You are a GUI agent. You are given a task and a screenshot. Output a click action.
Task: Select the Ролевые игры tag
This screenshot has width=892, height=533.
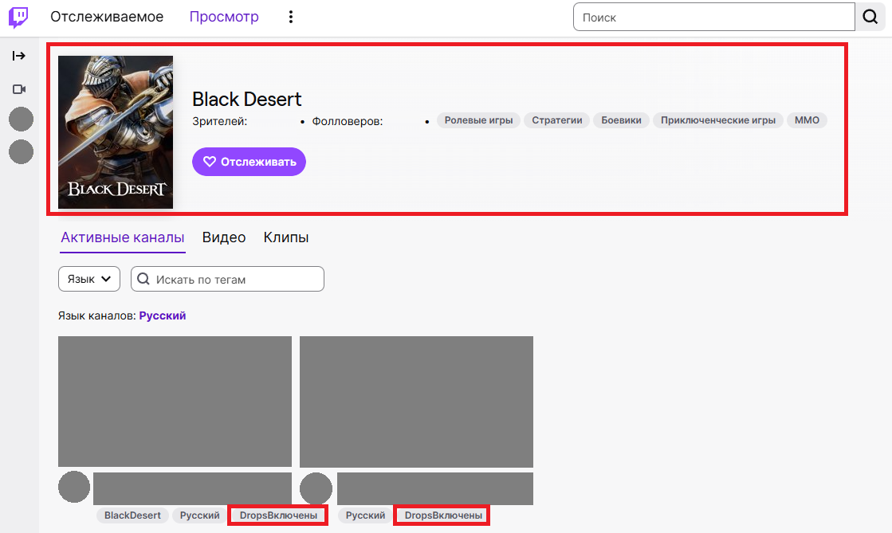[478, 120]
